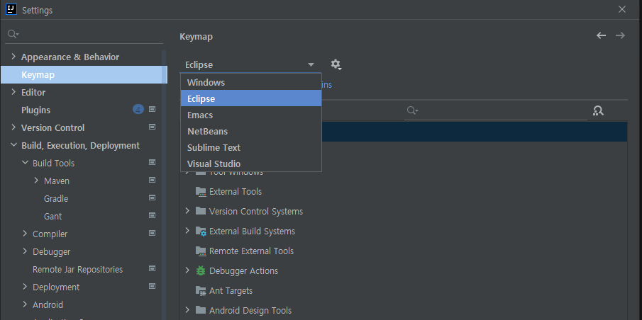
Task: Click project-level icon next to Version Control
Action: coord(153,127)
